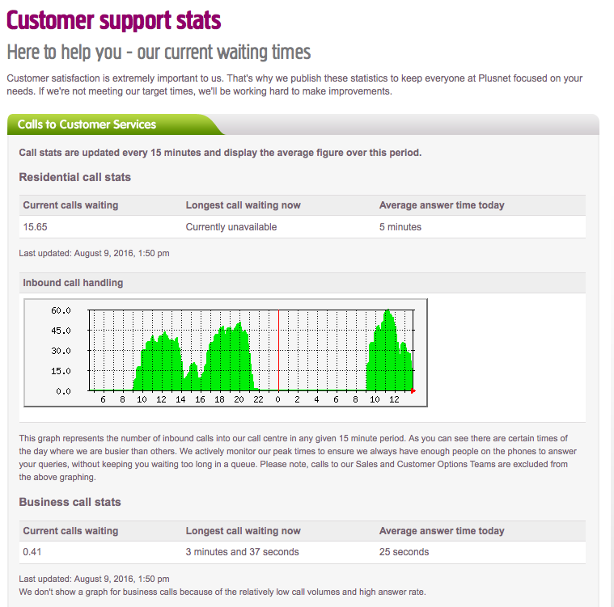The height and width of the screenshot is (607, 614).
Task: Click the 60.0 label on graph axis
Action: [61, 310]
